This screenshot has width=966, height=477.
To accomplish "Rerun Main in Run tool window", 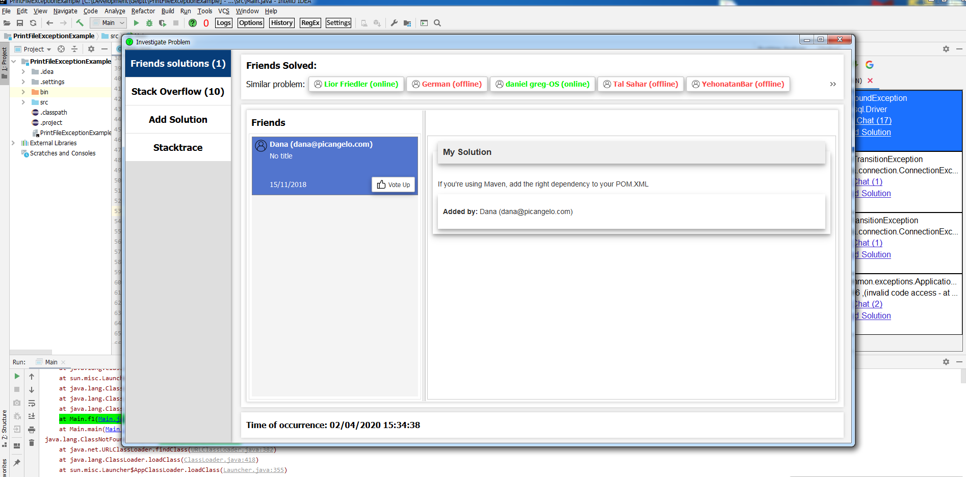I will point(17,376).
